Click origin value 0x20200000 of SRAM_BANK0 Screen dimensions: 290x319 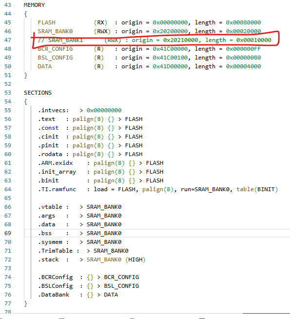pos(170,31)
